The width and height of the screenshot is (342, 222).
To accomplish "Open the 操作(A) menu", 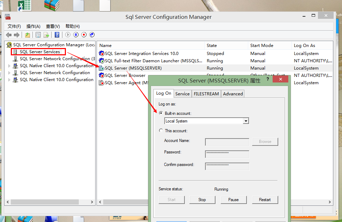I will click(x=33, y=26).
